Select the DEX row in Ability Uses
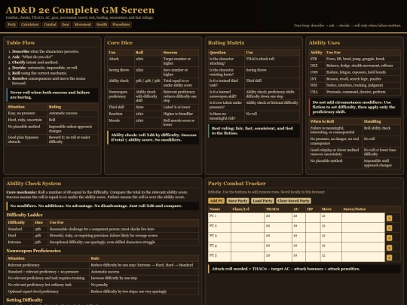Image resolution: width=407 pixels, height=305 pixels. pos(354,66)
